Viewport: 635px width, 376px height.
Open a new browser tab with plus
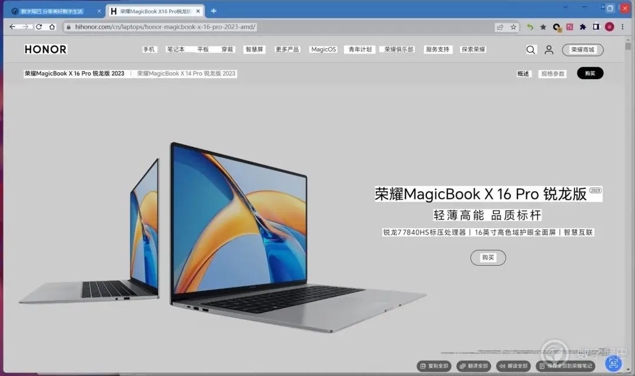[213, 11]
